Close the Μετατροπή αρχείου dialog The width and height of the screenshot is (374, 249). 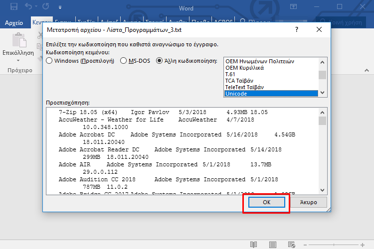coord(319,29)
